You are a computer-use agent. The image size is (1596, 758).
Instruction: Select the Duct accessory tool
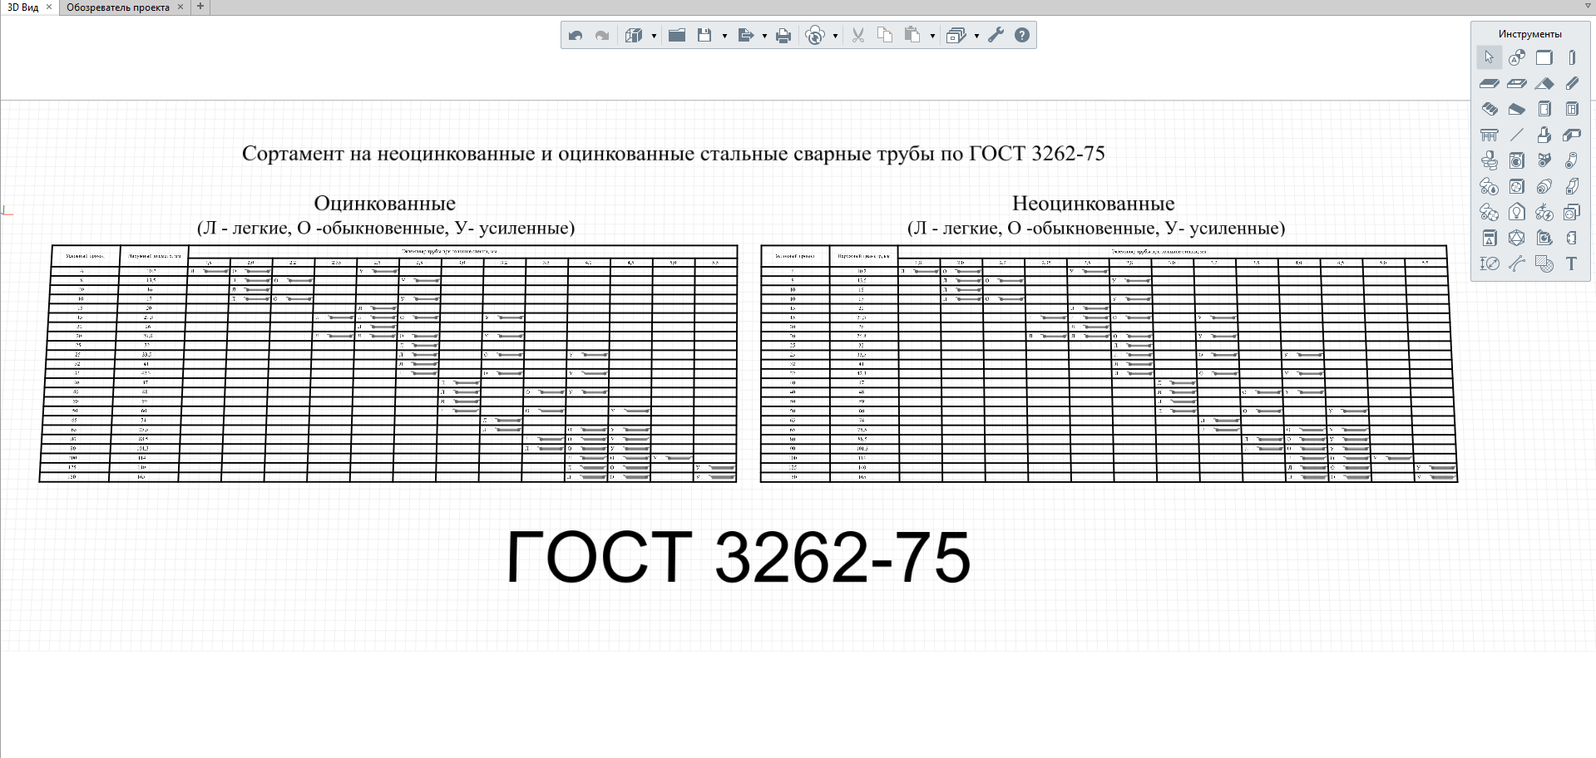click(x=1544, y=186)
